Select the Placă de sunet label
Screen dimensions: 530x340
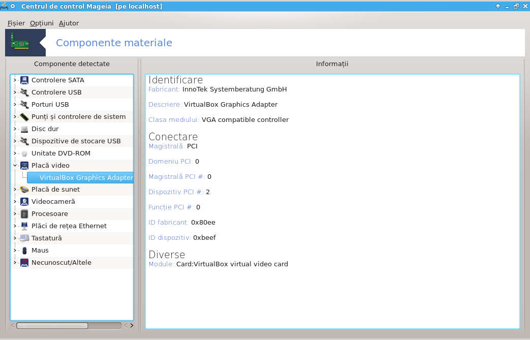coord(55,190)
